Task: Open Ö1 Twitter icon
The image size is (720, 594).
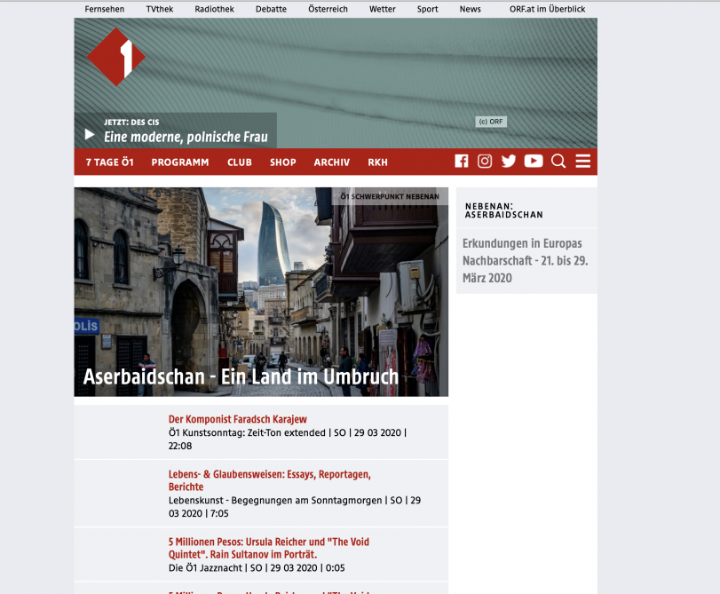Action: pos(509,162)
